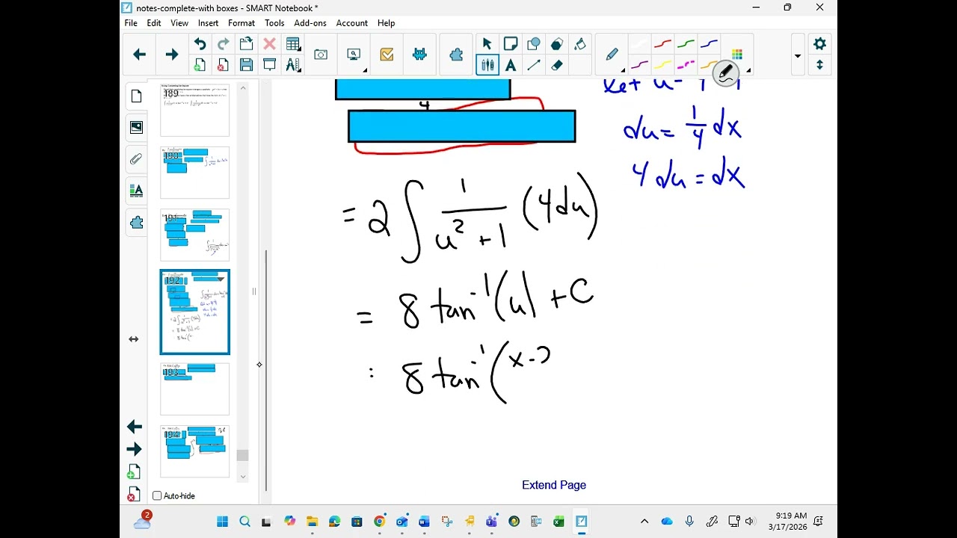Open screen shade icon
The width and height of the screenshot is (957, 538).
[x=269, y=65]
